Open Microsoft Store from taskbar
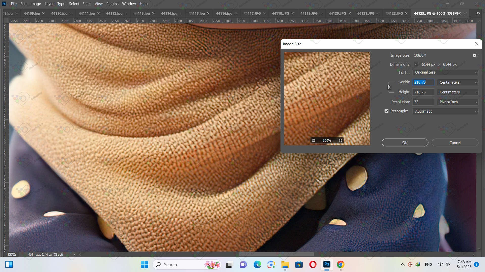The image size is (485, 272). pos(299,264)
